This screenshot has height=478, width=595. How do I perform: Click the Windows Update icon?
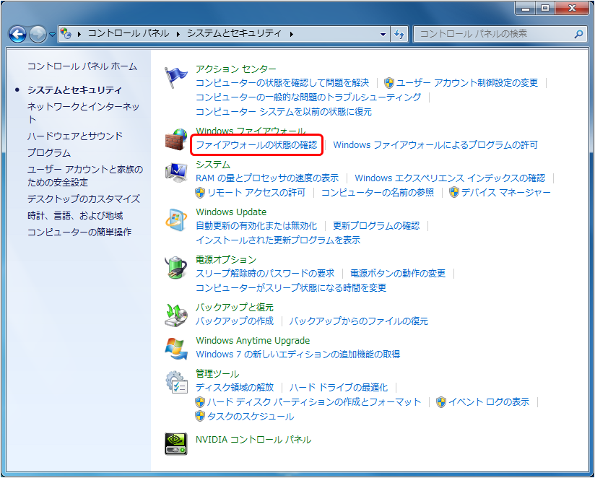coord(175,220)
